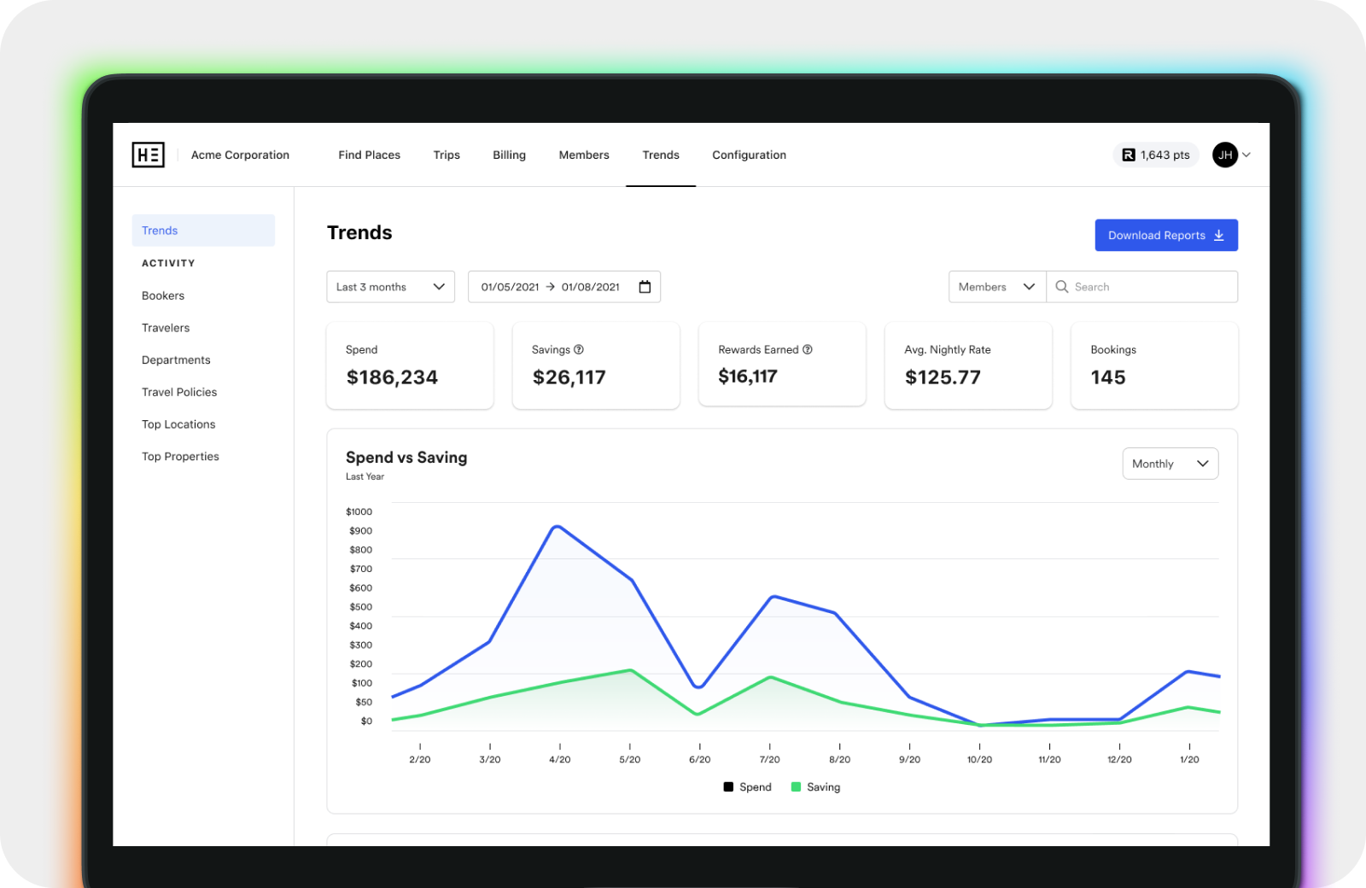Focus the Search input field
Image resolution: width=1366 pixels, height=888 pixels.
pos(1142,287)
